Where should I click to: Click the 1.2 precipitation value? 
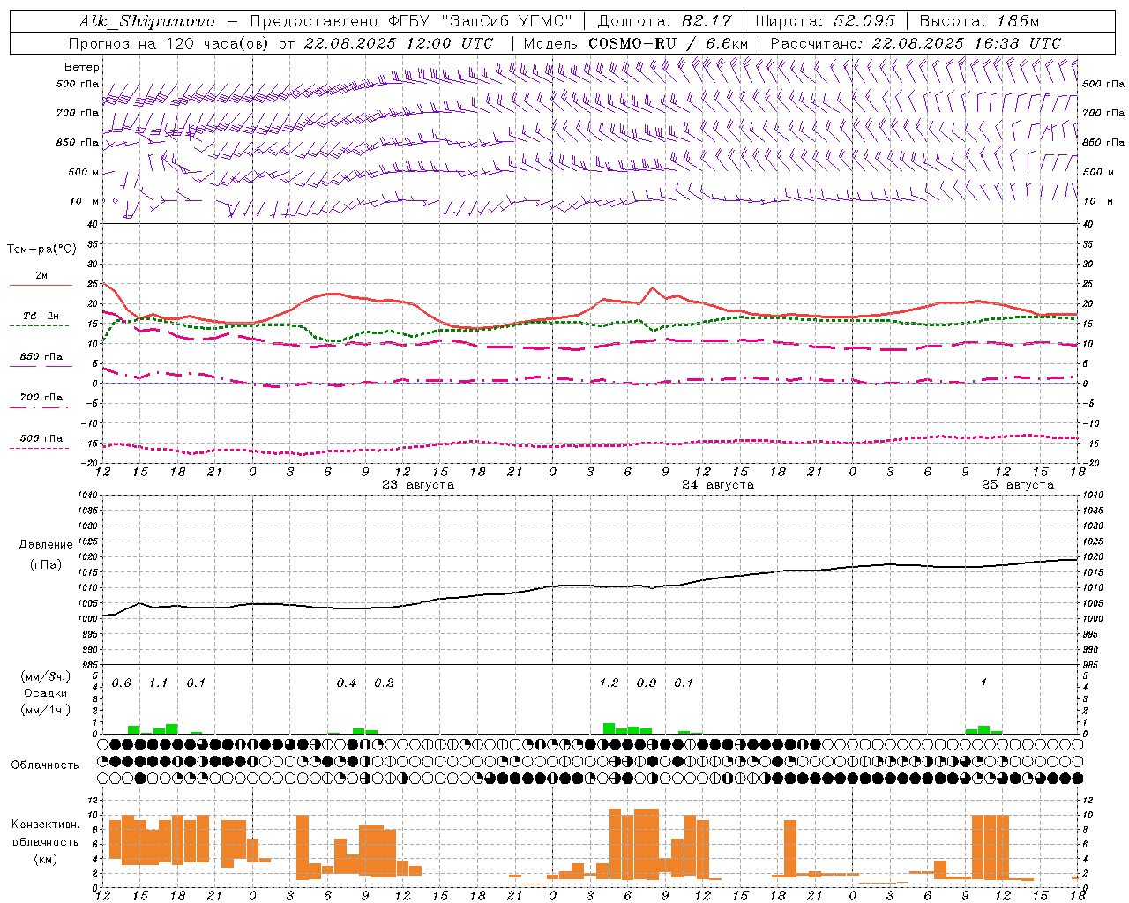tap(609, 683)
